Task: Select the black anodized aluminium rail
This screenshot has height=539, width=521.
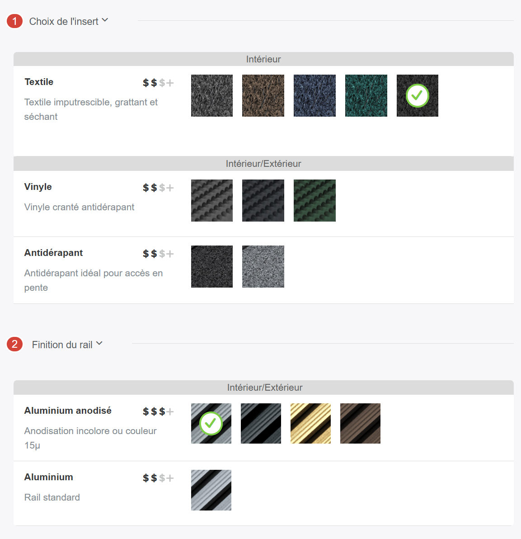Action: click(x=261, y=423)
